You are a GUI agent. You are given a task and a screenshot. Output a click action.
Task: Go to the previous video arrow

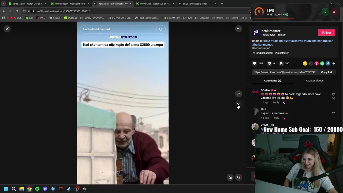click(238, 94)
